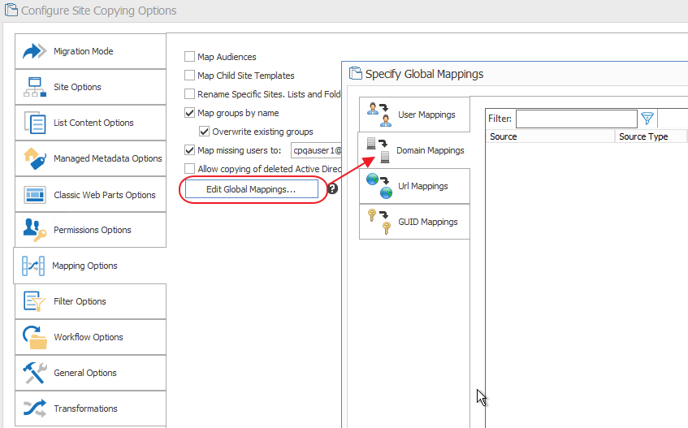This screenshot has height=428, width=688.
Task: Click the Site Options hierarchy icon
Action: [35, 87]
